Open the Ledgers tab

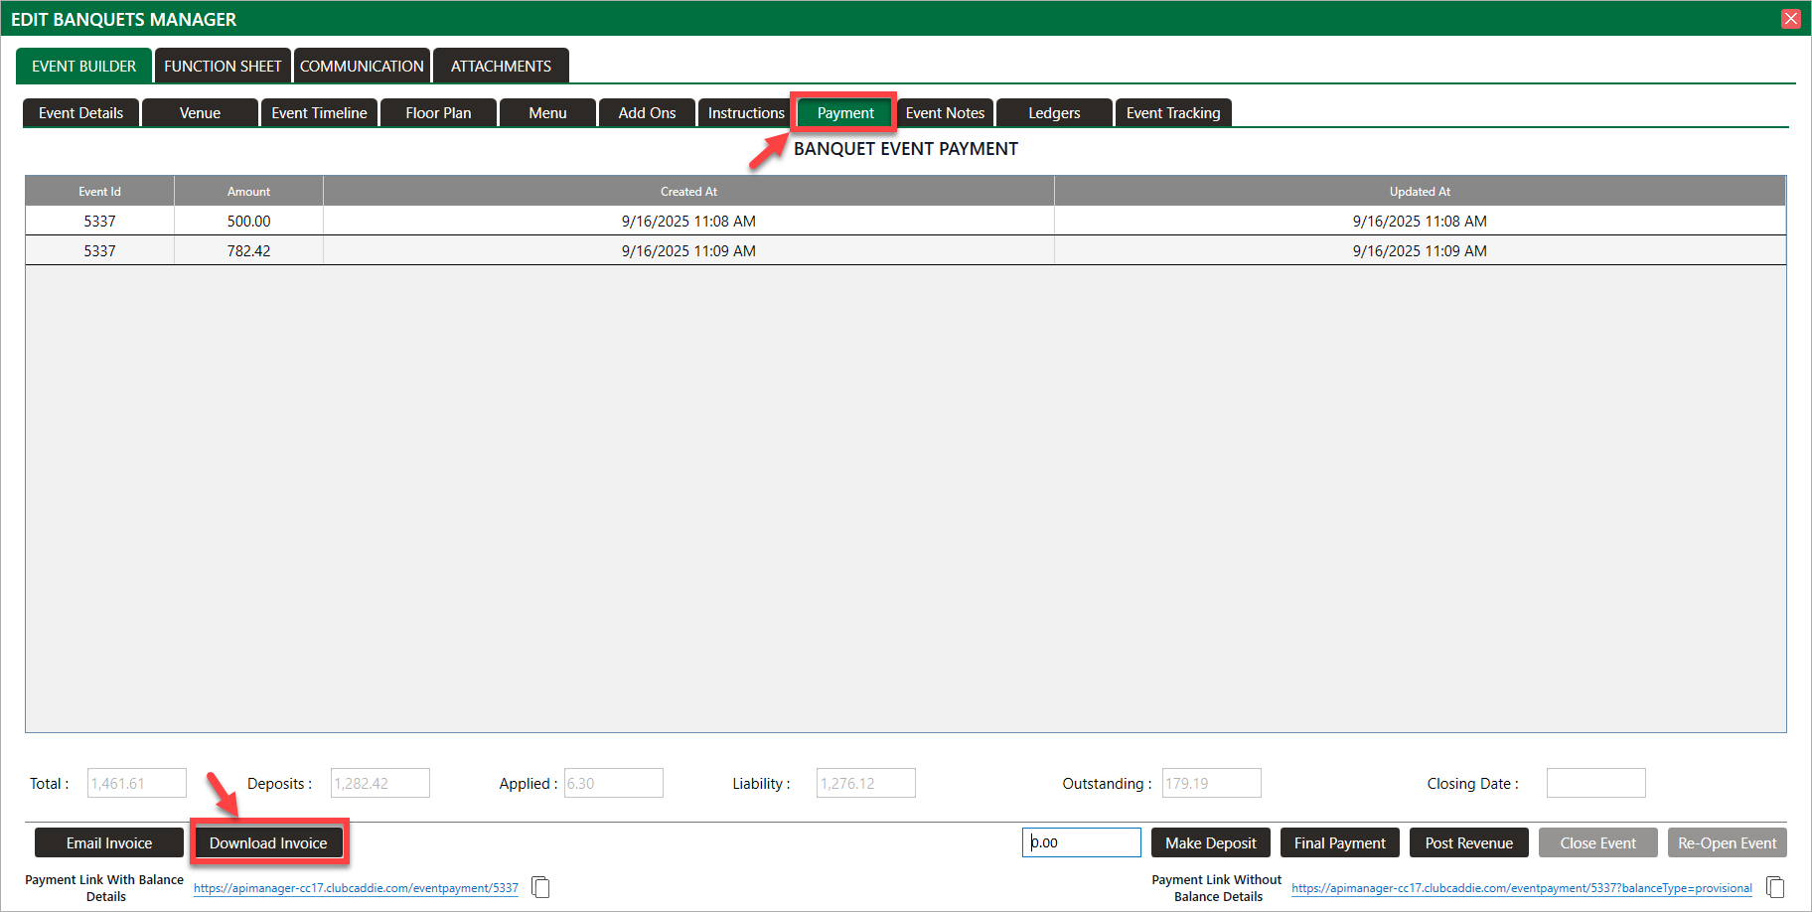pos(1054,113)
